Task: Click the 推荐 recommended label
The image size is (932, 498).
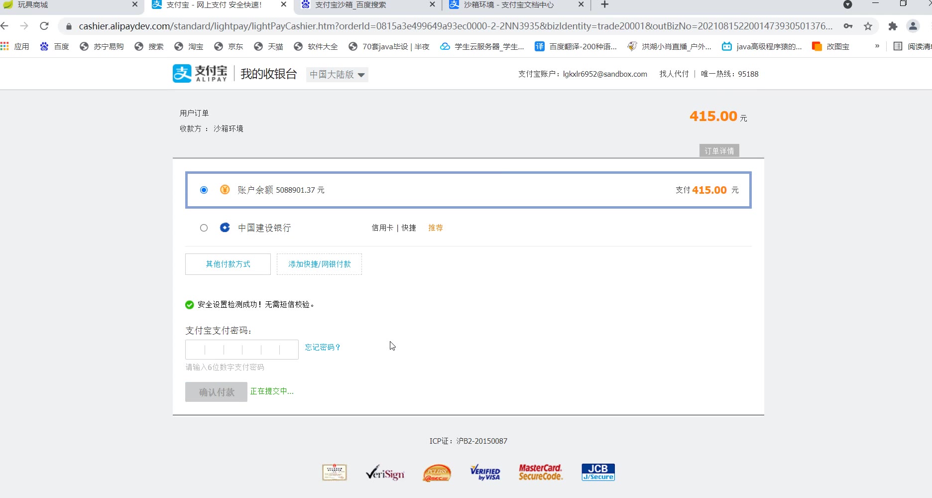Action: tap(436, 228)
